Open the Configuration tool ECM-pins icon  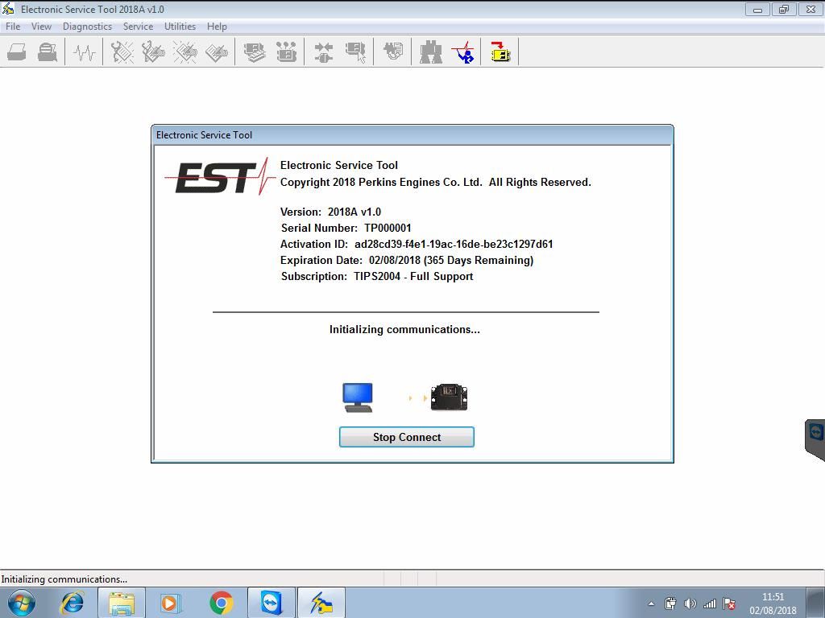coord(286,52)
